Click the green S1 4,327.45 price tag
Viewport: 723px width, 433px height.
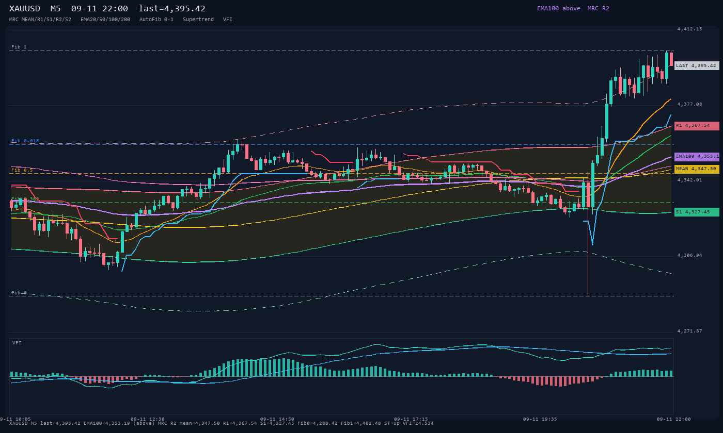point(697,212)
